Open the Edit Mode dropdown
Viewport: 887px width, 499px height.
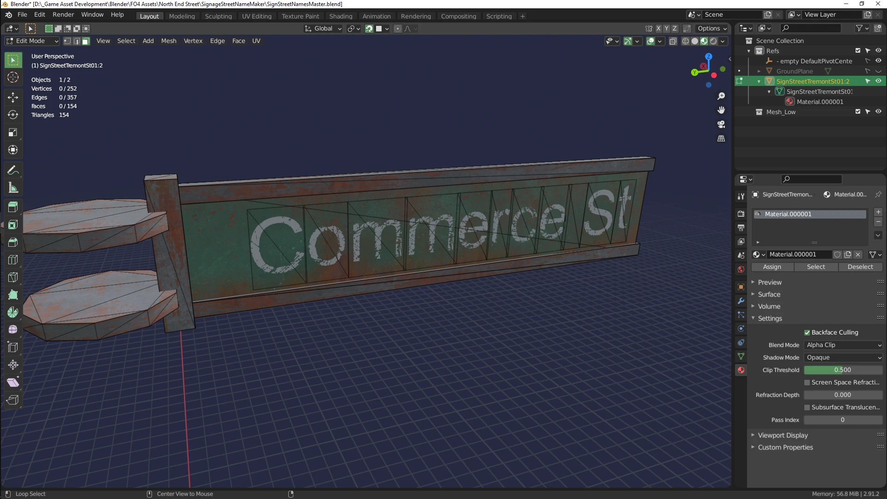pos(32,41)
